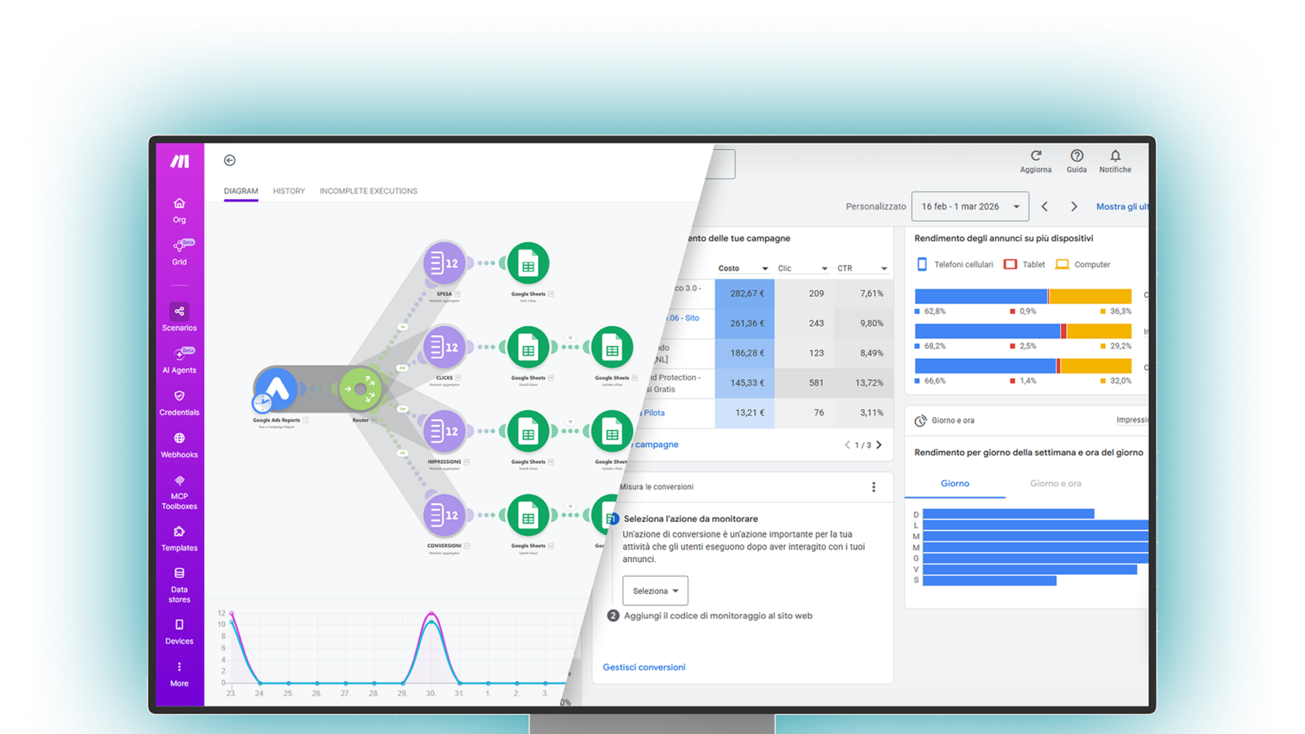Click the Google Ads Reports module
The width and height of the screenshot is (1305, 734).
[x=276, y=389]
